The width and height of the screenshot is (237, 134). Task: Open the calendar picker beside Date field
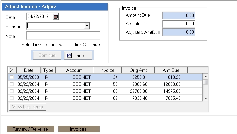click(56, 16)
